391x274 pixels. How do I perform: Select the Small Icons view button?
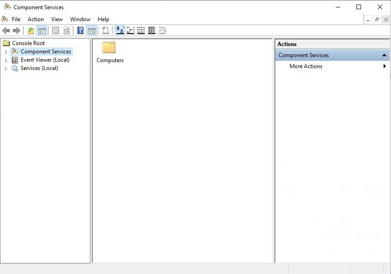click(130, 31)
